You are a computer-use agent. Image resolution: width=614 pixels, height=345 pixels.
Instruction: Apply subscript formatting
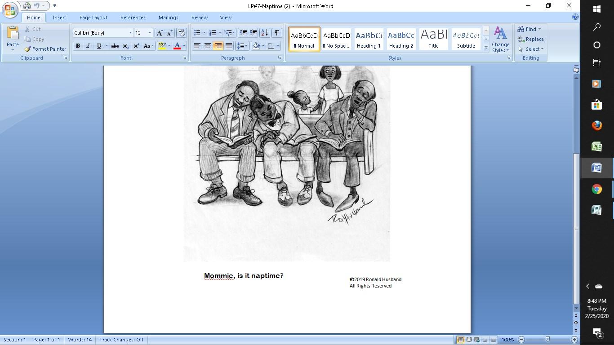coord(126,46)
